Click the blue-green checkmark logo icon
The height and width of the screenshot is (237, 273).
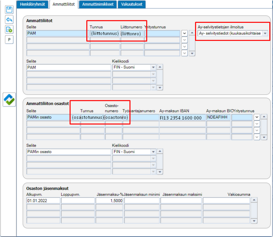point(9,100)
